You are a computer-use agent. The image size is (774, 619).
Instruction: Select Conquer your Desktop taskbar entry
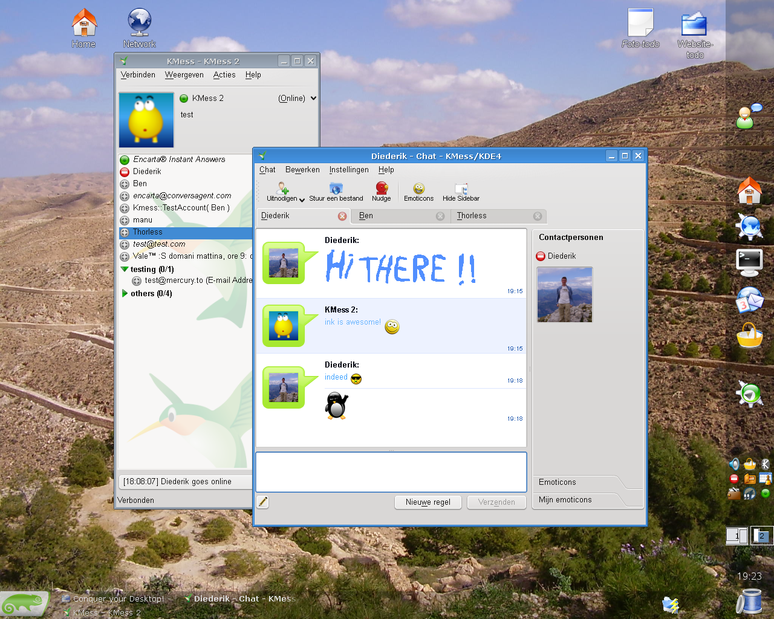click(117, 599)
